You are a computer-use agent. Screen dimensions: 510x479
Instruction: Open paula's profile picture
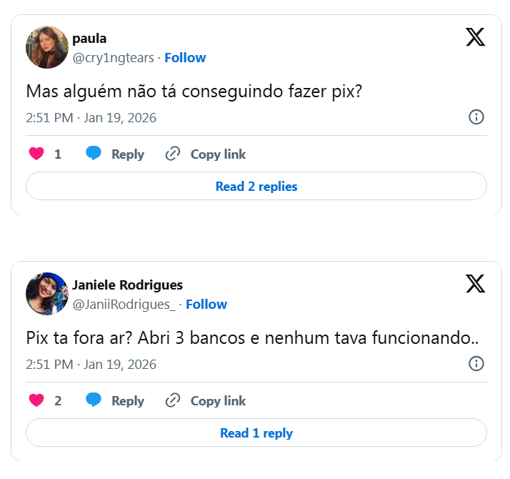tap(47, 47)
